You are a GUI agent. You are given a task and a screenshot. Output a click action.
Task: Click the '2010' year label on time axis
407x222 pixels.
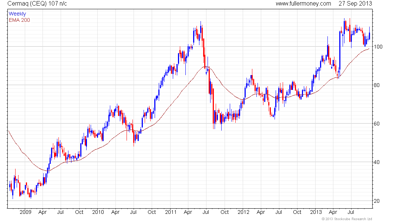98,212
